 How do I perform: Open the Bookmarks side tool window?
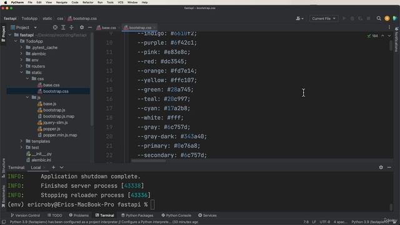(3, 196)
